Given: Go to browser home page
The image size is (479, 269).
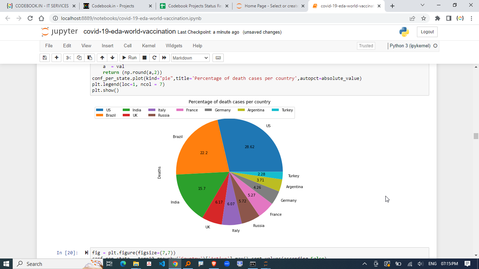Looking at the screenshot, I should pos(41,18).
